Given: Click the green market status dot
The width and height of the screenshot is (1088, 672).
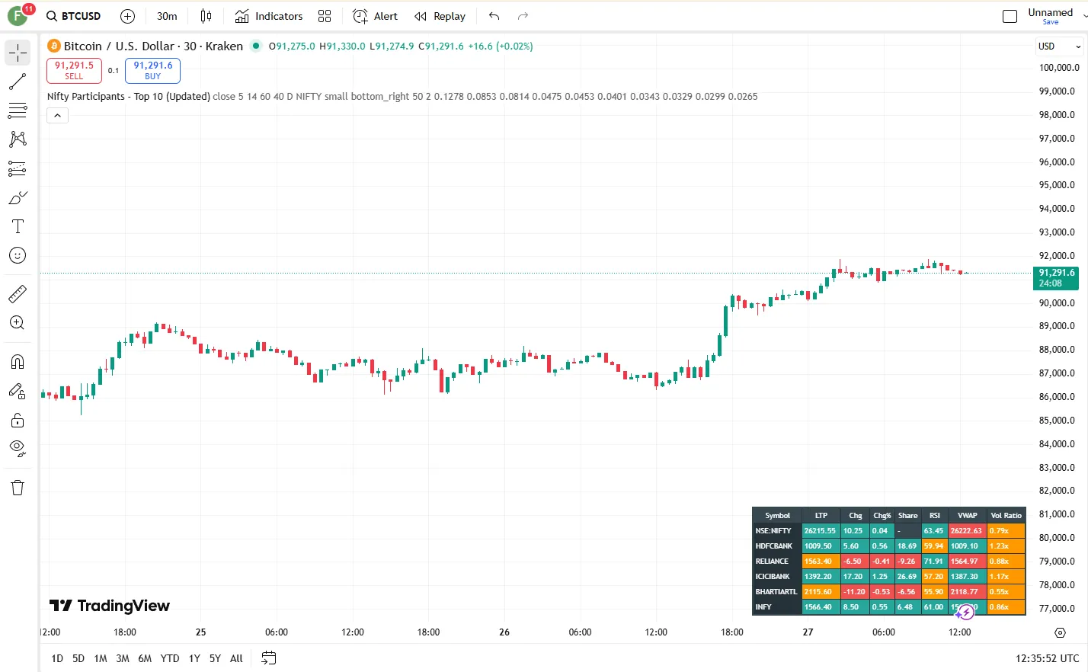Looking at the screenshot, I should [x=256, y=46].
